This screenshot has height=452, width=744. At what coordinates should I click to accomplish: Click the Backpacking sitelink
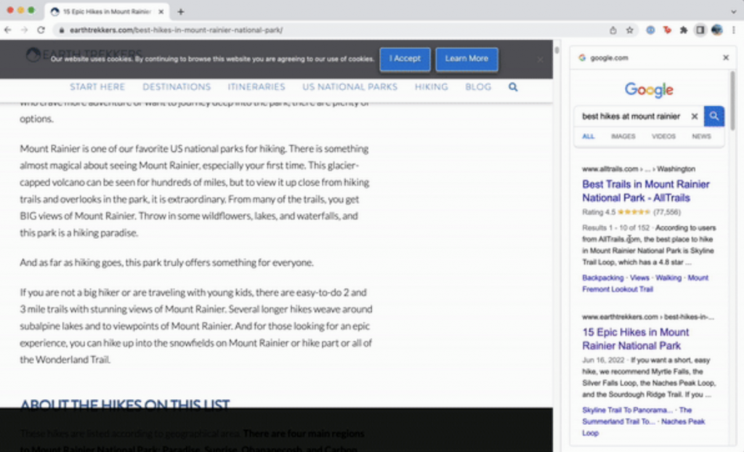click(x=602, y=278)
